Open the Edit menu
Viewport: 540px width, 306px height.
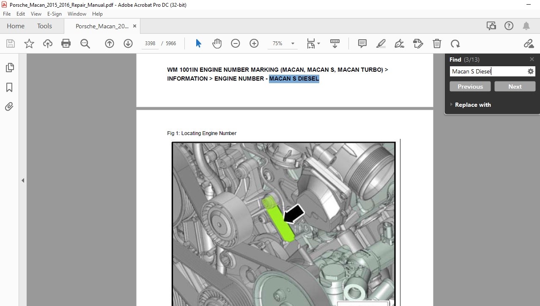[21, 14]
